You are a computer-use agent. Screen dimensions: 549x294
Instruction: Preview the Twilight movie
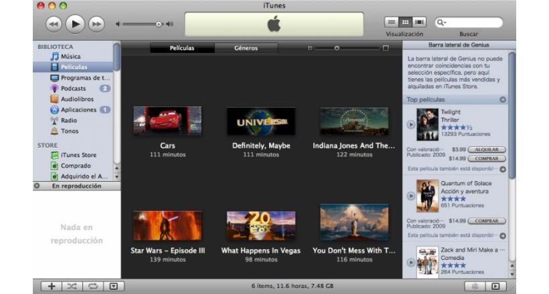(x=410, y=124)
